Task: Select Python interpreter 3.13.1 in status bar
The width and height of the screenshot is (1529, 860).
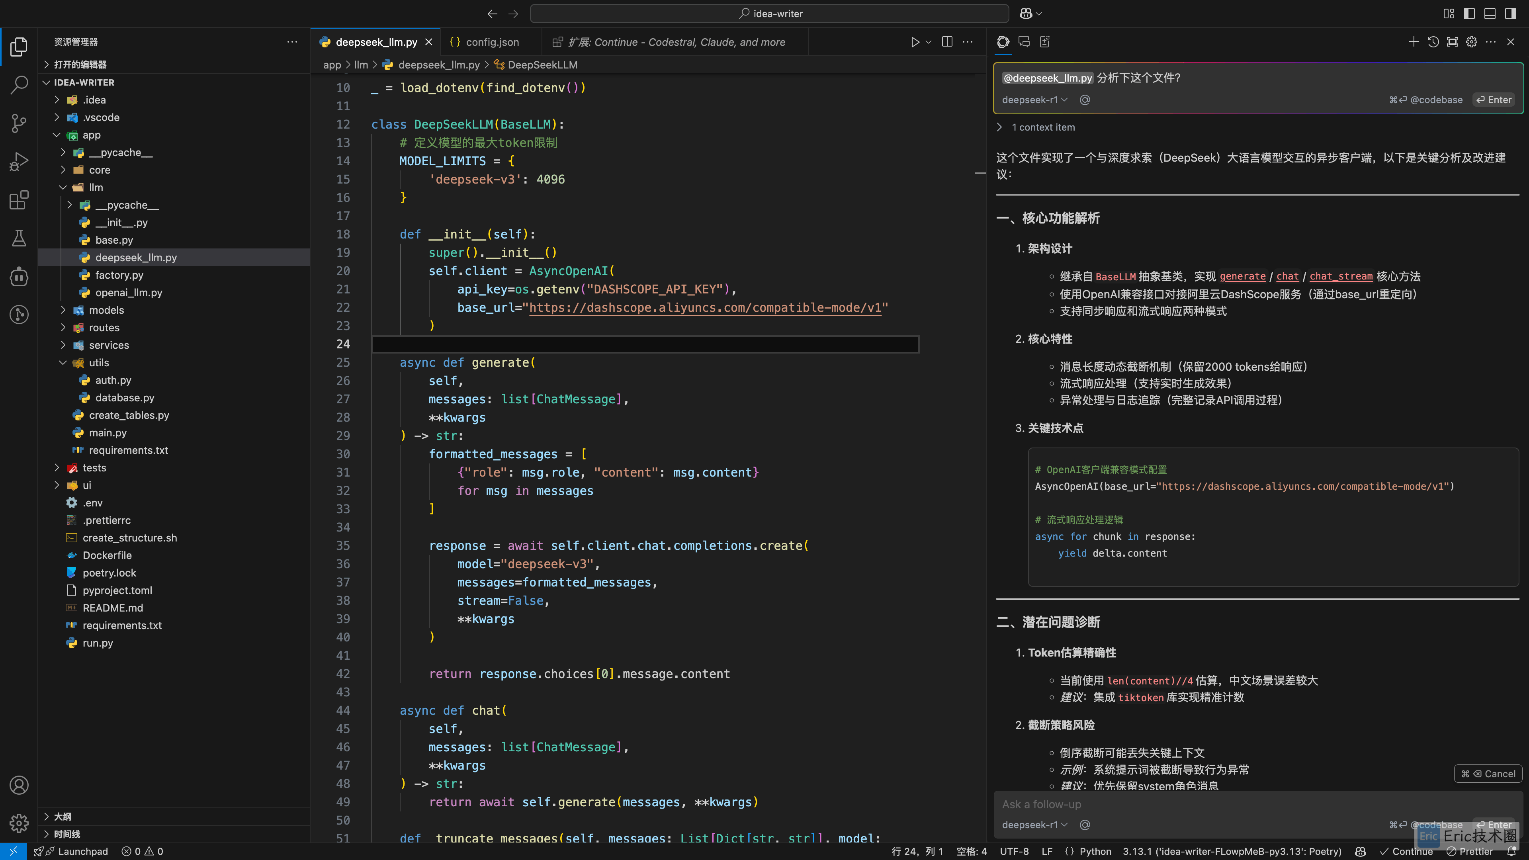Action: (1232, 852)
